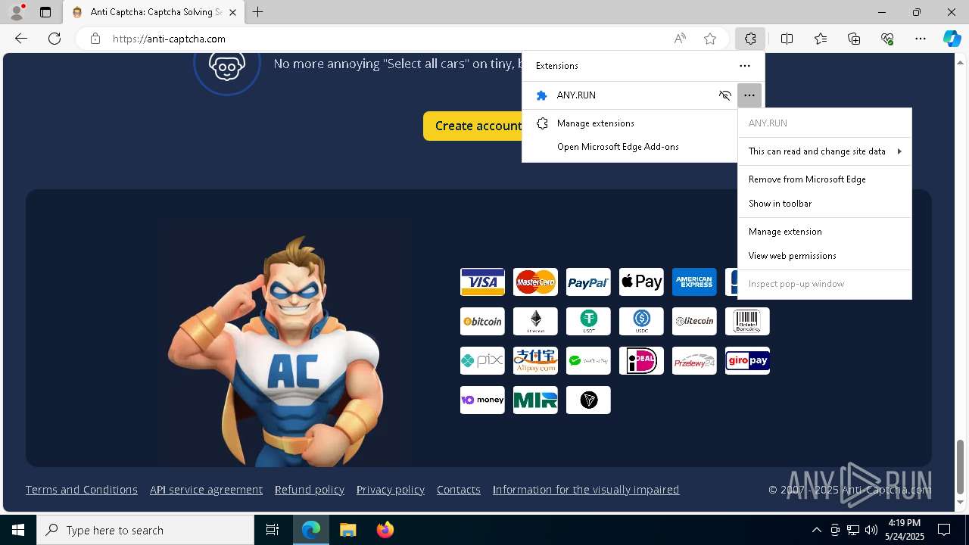Viewport: 969px width, 545px height.
Task: Select Remove from Microsoft Edge
Action: (x=824, y=179)
